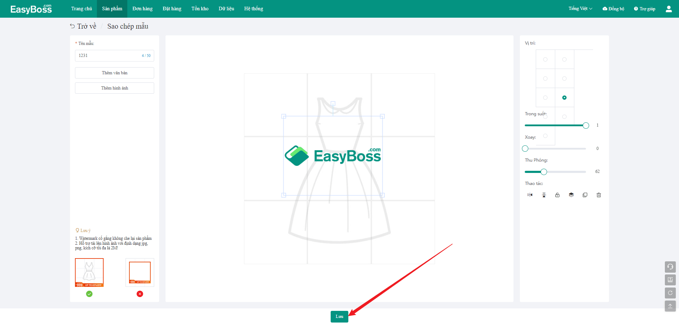The width and height of the screenshot is (679, 325).
Task: Click the blank sample thumbnail with red X
Action: pos(140,273)
